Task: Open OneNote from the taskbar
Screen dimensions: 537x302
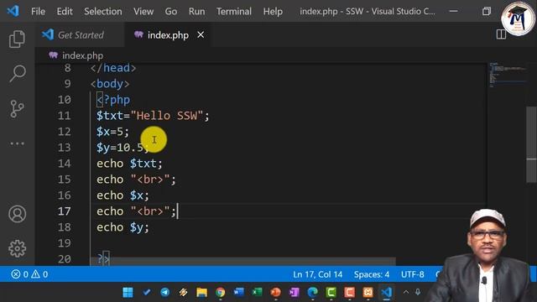Action: click(295, 293)
